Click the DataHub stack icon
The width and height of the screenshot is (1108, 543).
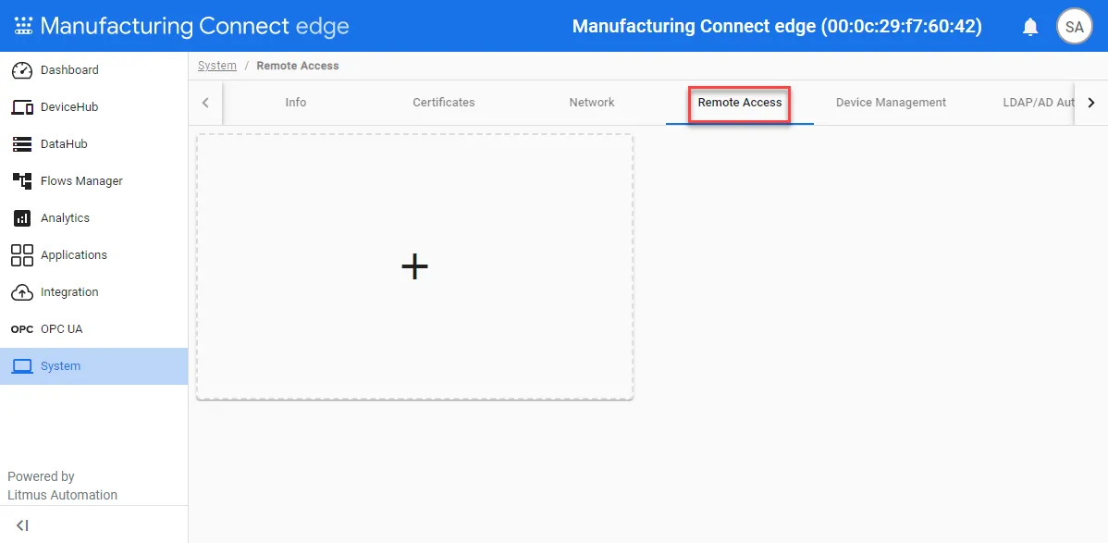22,144
